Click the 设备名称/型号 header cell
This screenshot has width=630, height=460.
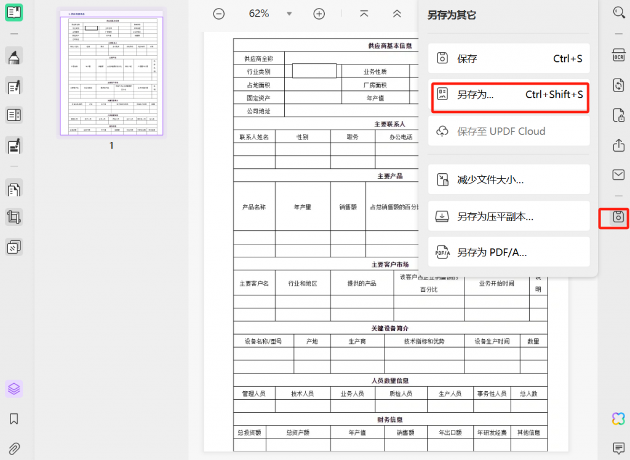[263, 341]
